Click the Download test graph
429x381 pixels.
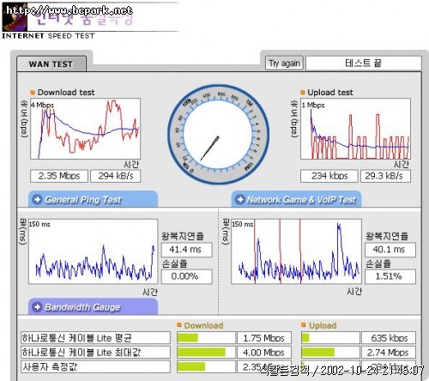point(86,129)
